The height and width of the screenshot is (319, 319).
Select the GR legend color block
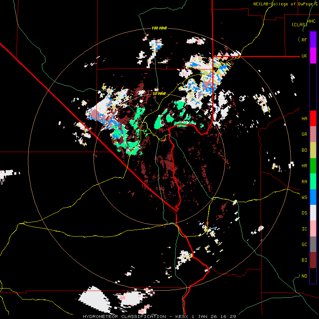point(313,134)
